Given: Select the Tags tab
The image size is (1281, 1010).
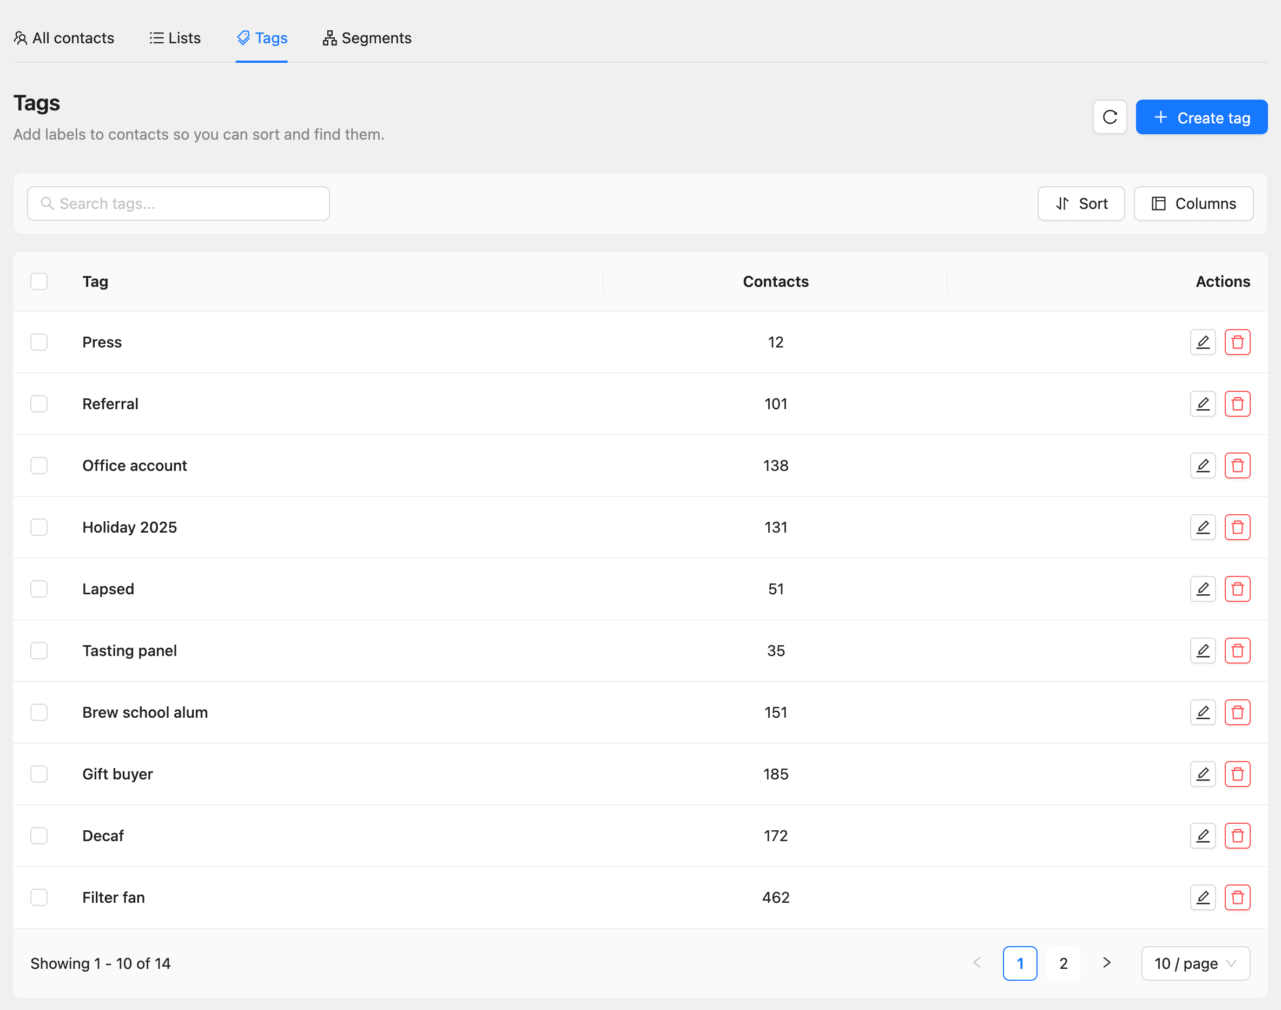Looking at the screenshot, I should tap(262, 38).
